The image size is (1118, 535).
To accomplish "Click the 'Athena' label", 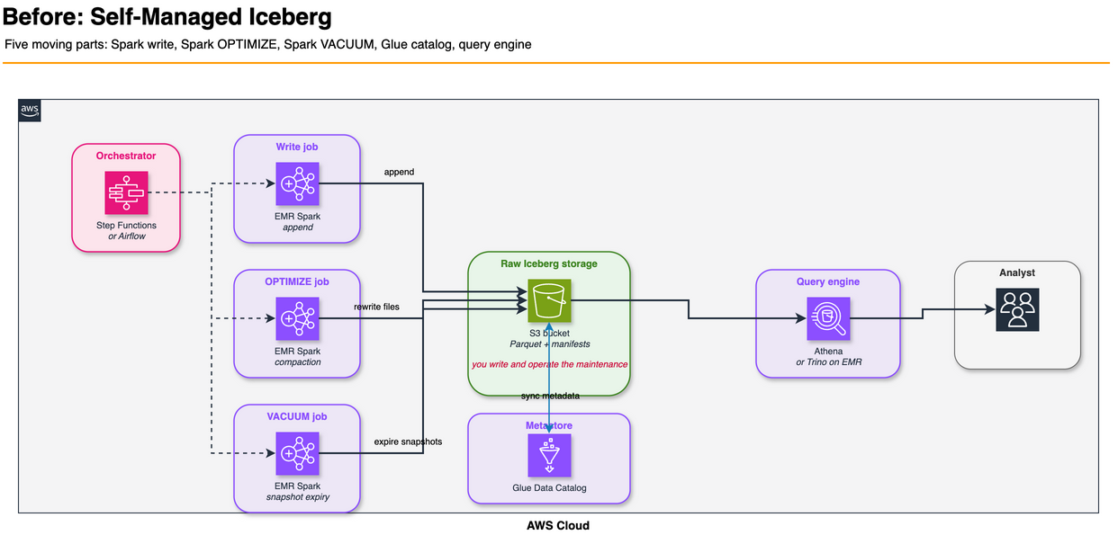I will coord(828,352).
